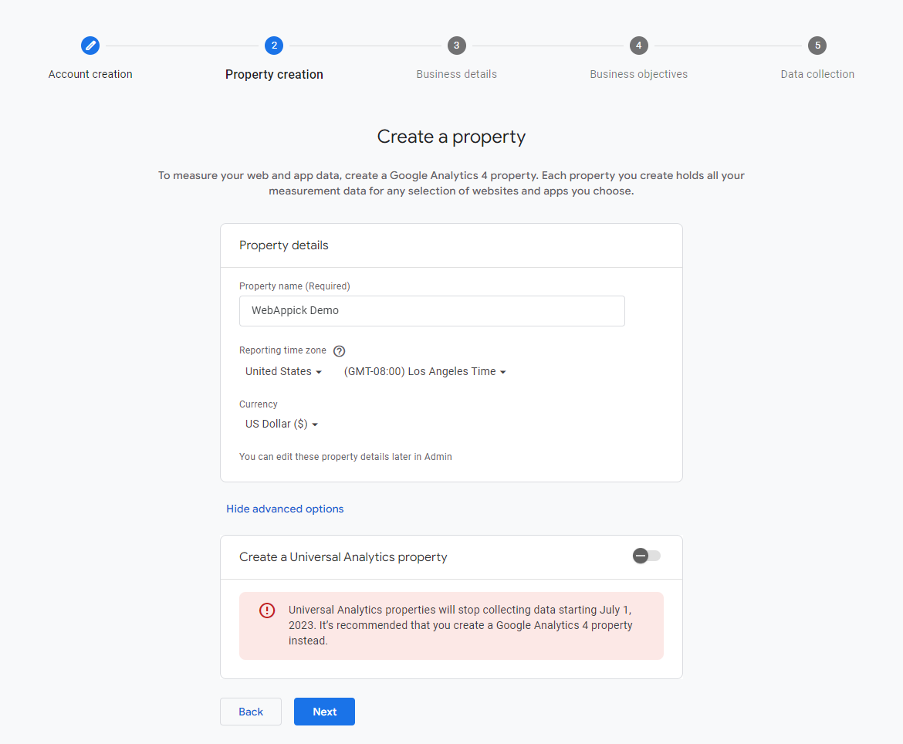
Task: Open the Reporting time zone help icon
Action: [x=339, y=350]
